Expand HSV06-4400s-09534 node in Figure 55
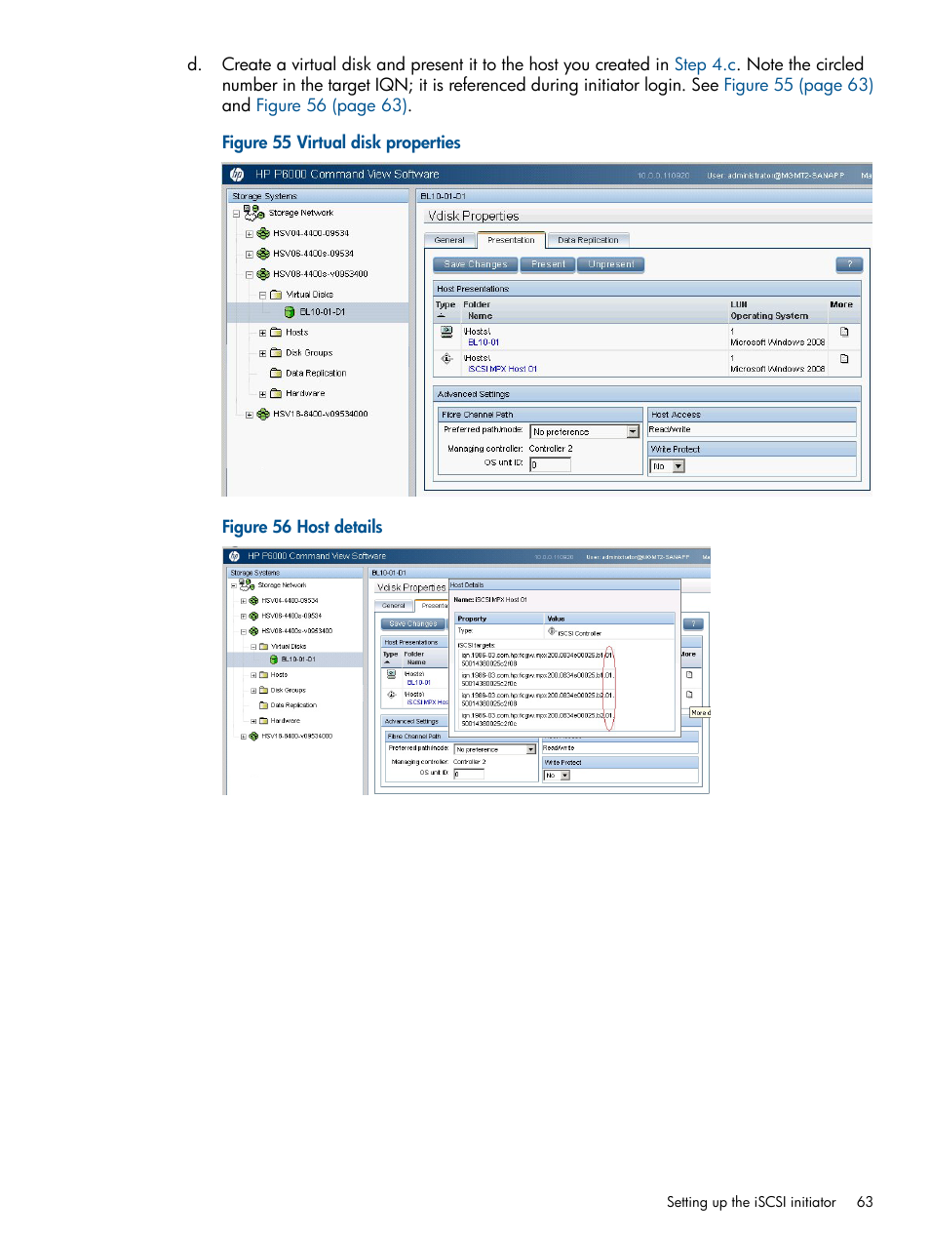The width and height of the screenshot is (930, 1240). (250, 255)
